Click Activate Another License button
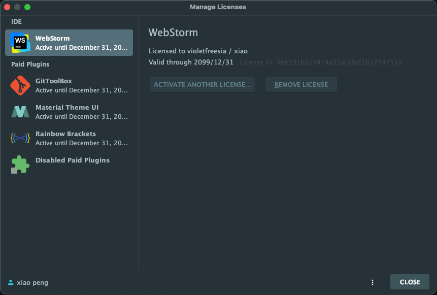 [x=203, y=84]
